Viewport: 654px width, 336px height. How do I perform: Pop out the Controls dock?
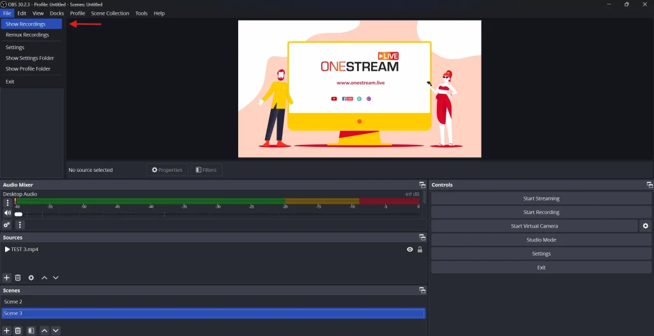coord(650,185)
